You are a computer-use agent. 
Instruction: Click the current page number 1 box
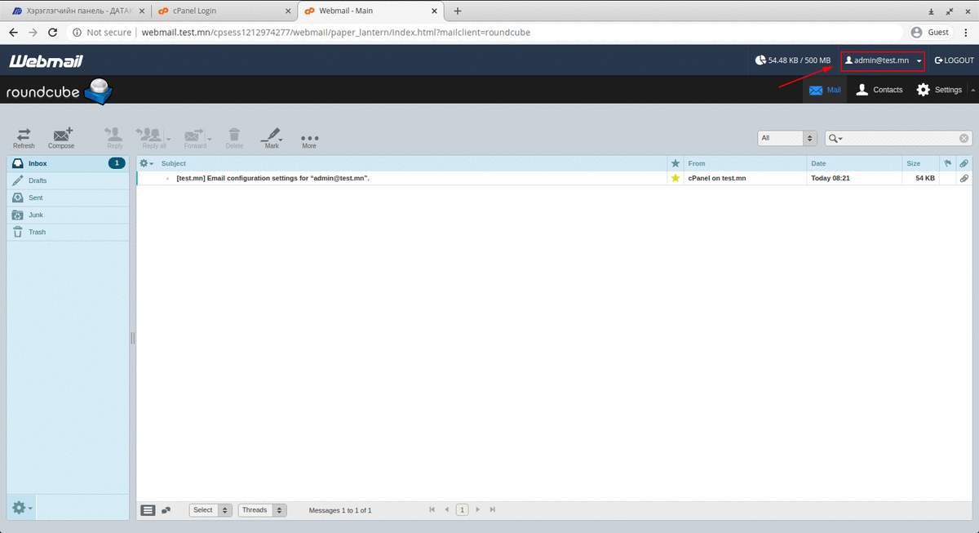point(462,510)
